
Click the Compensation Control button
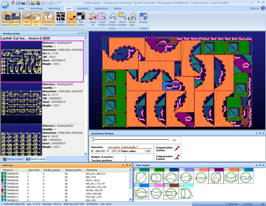[177, 158]
